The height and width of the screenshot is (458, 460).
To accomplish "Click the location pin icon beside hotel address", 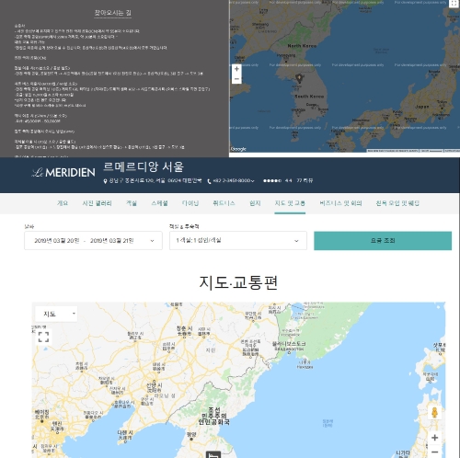I will 105,181.
